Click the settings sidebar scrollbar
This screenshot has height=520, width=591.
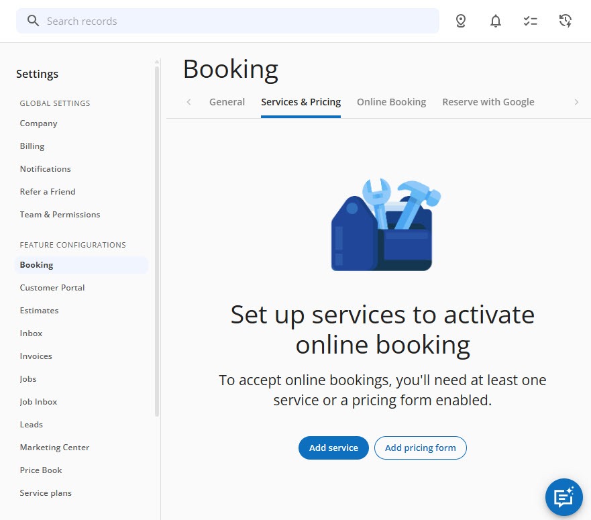coord(157,242)
